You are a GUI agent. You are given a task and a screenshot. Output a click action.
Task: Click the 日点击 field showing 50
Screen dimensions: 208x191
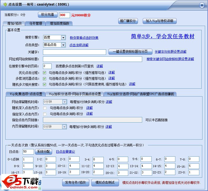28,152
